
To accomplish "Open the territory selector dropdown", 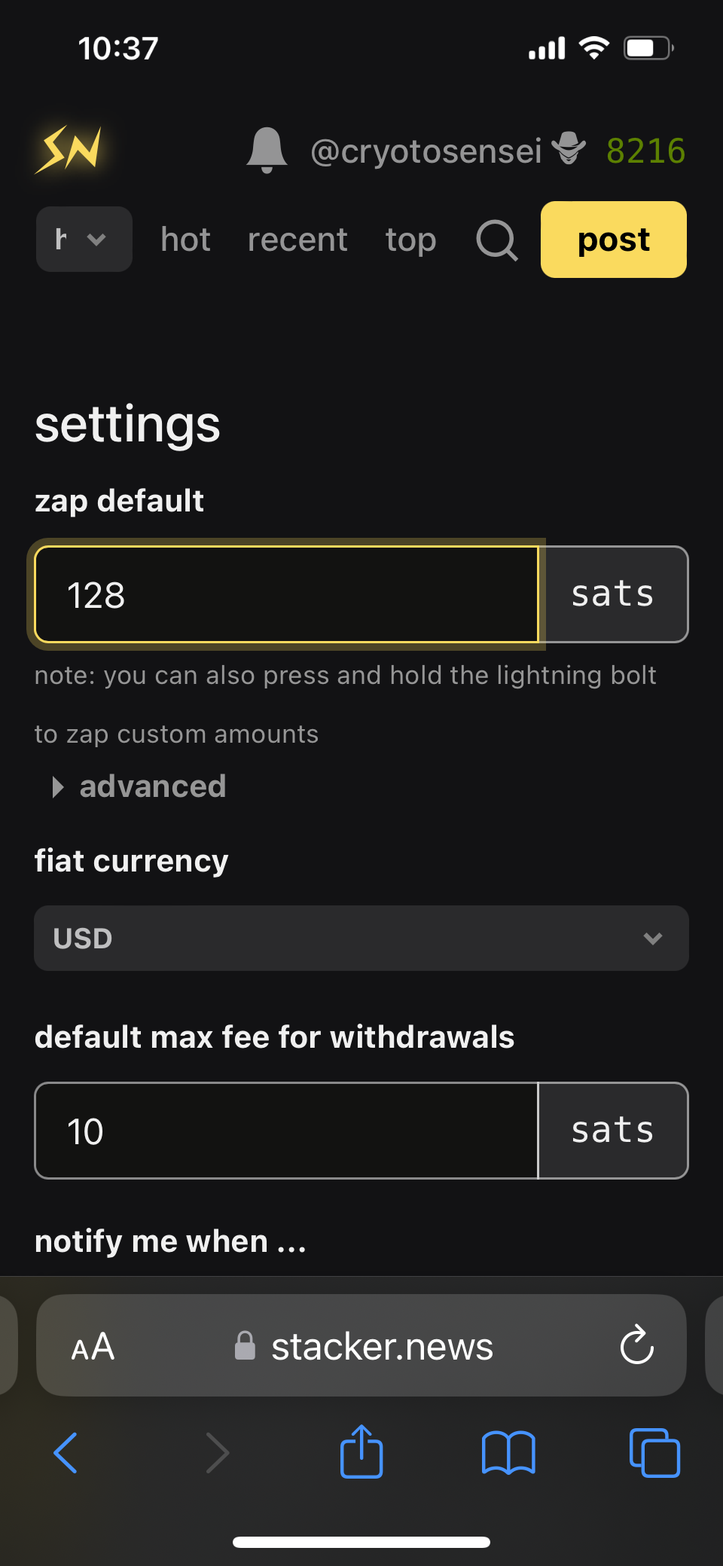I will point(84,240).
